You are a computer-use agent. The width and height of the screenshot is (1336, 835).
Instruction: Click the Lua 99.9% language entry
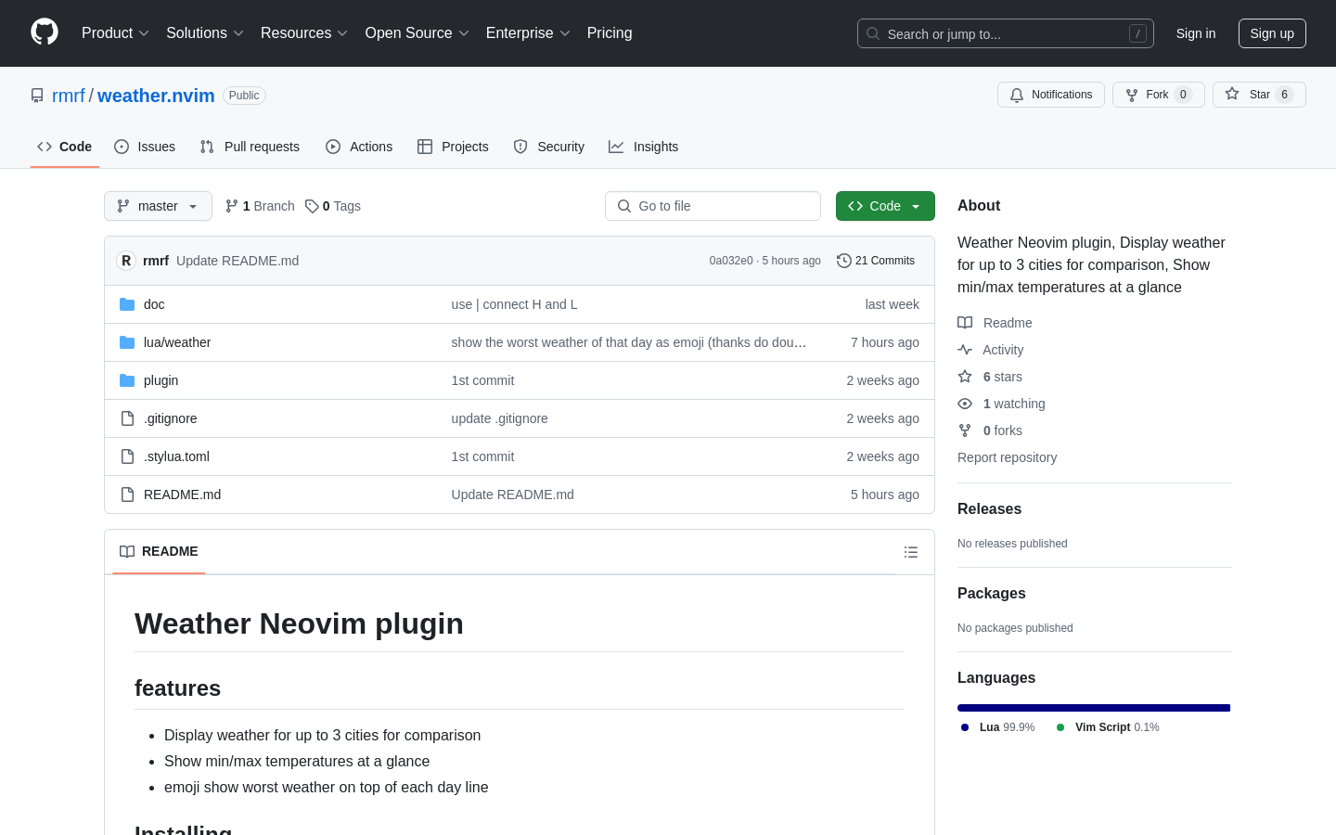click(998, 727)
